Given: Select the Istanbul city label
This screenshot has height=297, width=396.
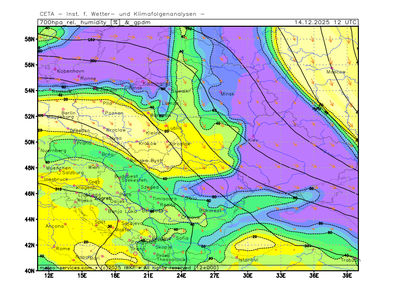Looking at the screenshot, I should pyautogui.click(x=248, y=259).
